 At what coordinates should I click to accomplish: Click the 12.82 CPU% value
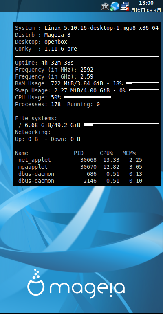click(111, 167)
